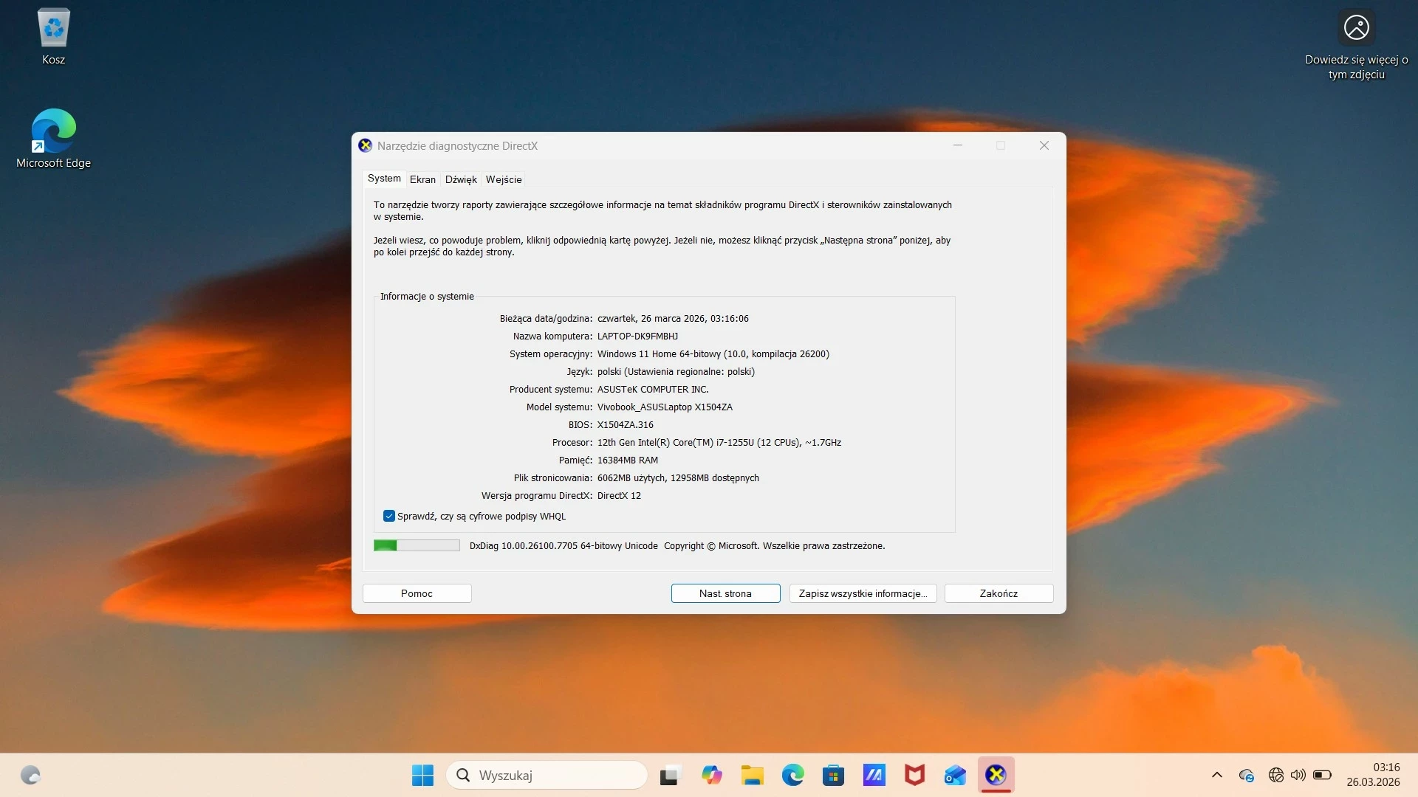Switch to the Dźwięk tab

(461, 179)
